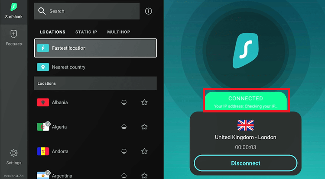Image resolution: width=325 pixels, height=179 pixels.
Task: Click the Andorra server load indicator
Action: coord(124,151)
